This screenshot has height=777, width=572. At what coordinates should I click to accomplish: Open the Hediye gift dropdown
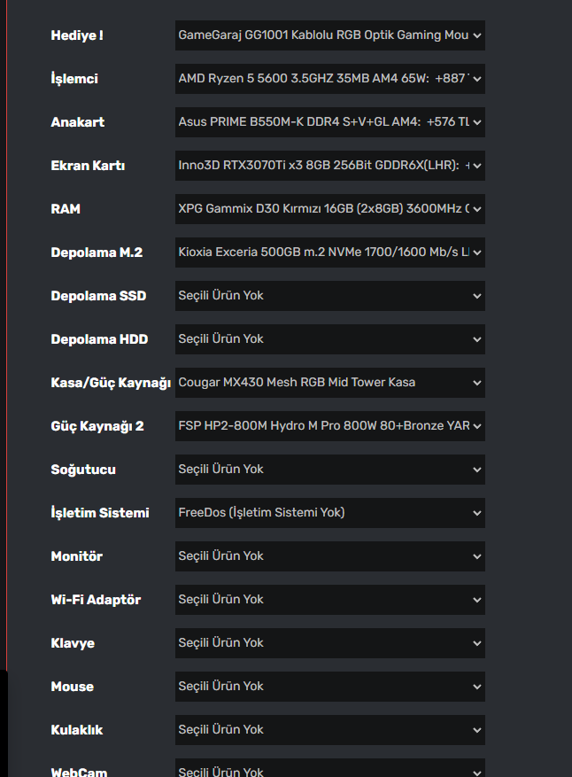(x=329, y=35)
